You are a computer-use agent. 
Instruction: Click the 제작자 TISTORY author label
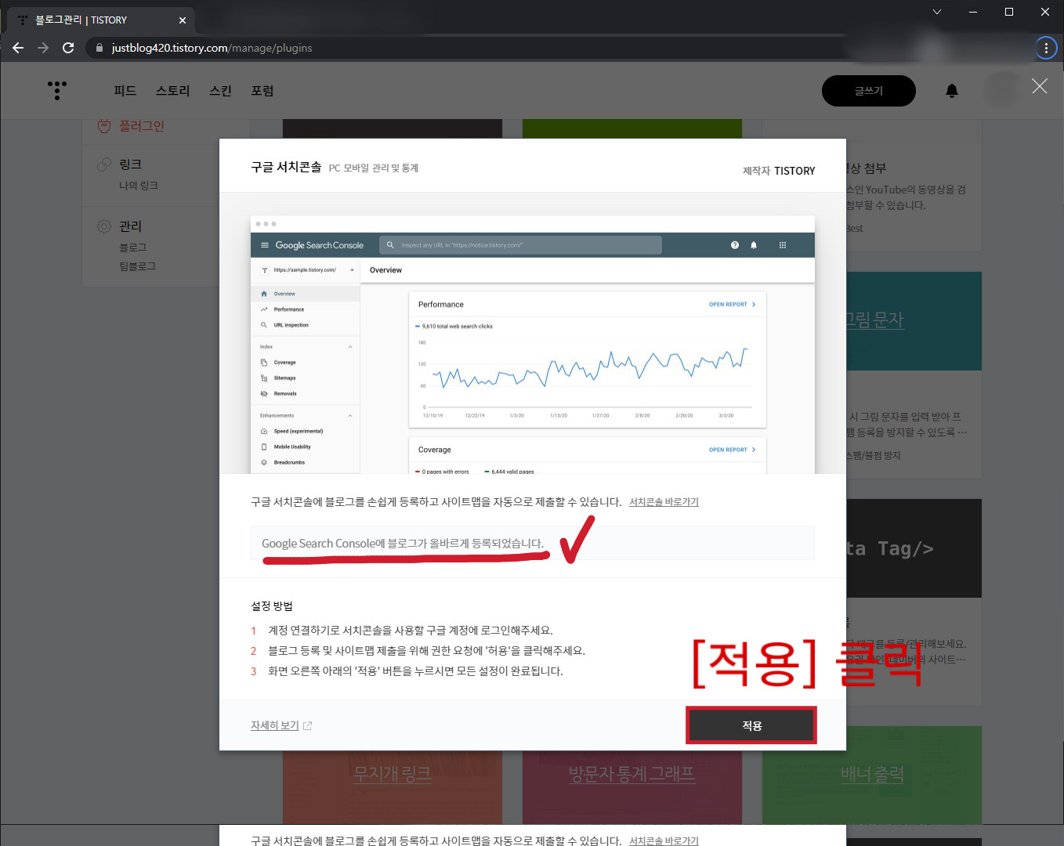coord(779,171)
